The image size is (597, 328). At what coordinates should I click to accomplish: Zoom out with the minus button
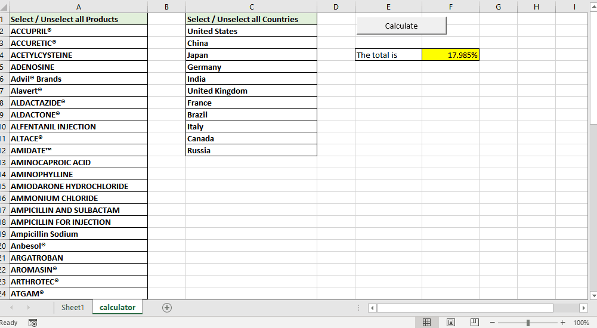tap(492, 322)
